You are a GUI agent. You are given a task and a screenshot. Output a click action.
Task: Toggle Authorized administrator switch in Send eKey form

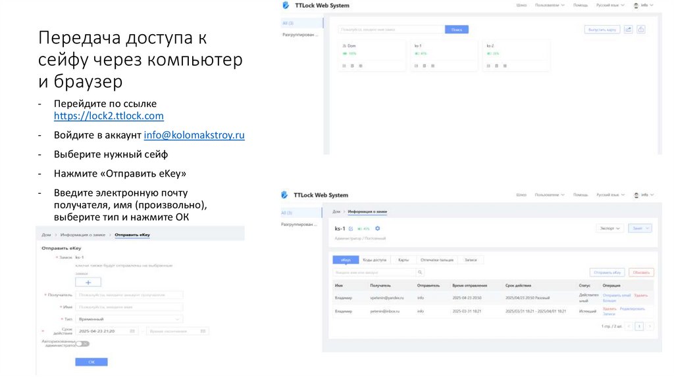pyautogui.click(x=82, y=344)
